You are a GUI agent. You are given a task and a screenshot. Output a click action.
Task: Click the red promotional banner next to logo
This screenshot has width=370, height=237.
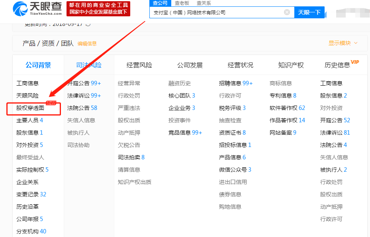(98, 8)
